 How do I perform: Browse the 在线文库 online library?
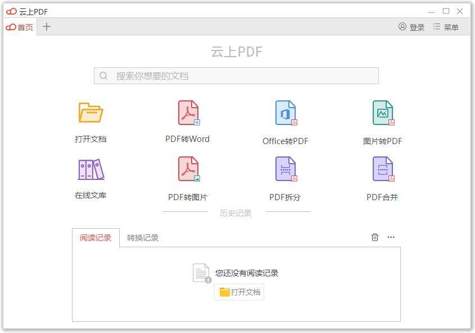point(90,176)
